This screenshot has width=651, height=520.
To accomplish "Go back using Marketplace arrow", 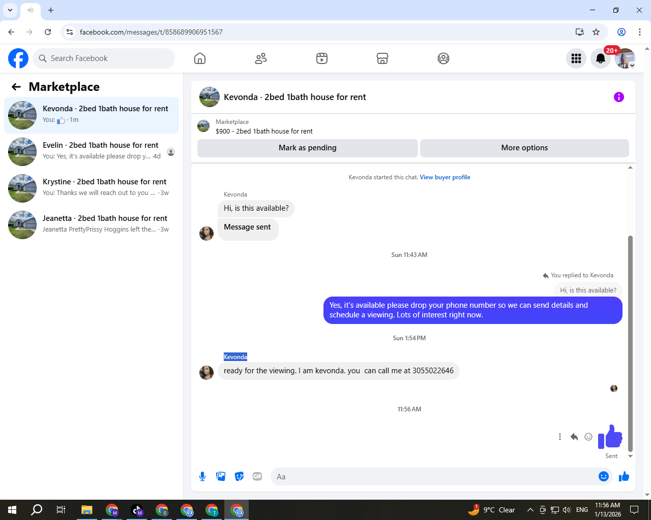I will pyautogui.click(x=16, y=87).
